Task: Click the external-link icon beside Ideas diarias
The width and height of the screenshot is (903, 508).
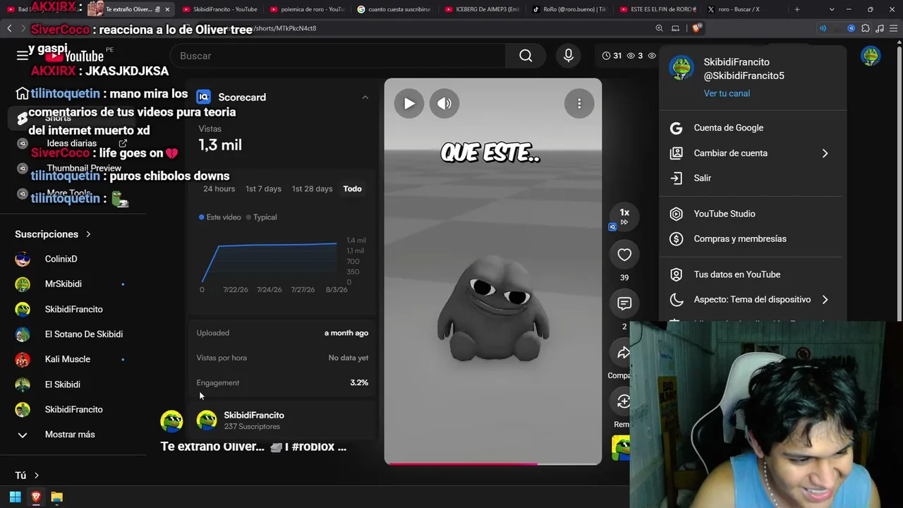Action: [123, 143]
